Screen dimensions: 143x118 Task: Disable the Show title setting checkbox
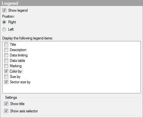6,104
